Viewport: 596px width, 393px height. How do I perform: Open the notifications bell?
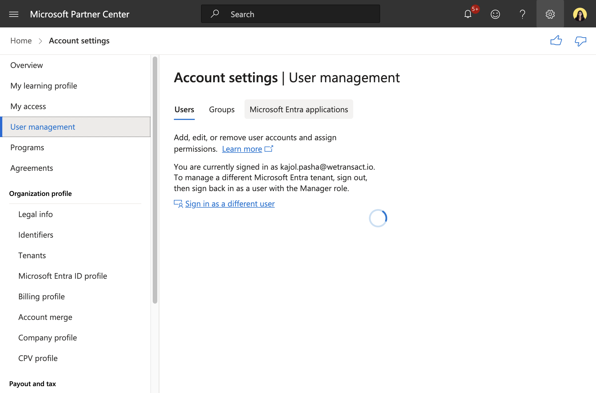click(468, 14)
